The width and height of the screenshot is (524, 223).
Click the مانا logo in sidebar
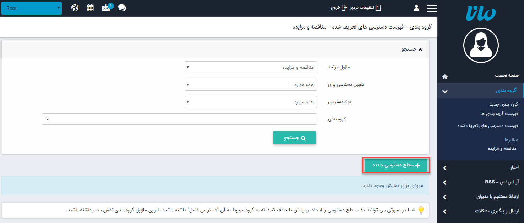click(481, 13)
